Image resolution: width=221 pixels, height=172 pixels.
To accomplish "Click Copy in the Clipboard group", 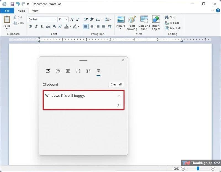I will [x=19, y=23].
